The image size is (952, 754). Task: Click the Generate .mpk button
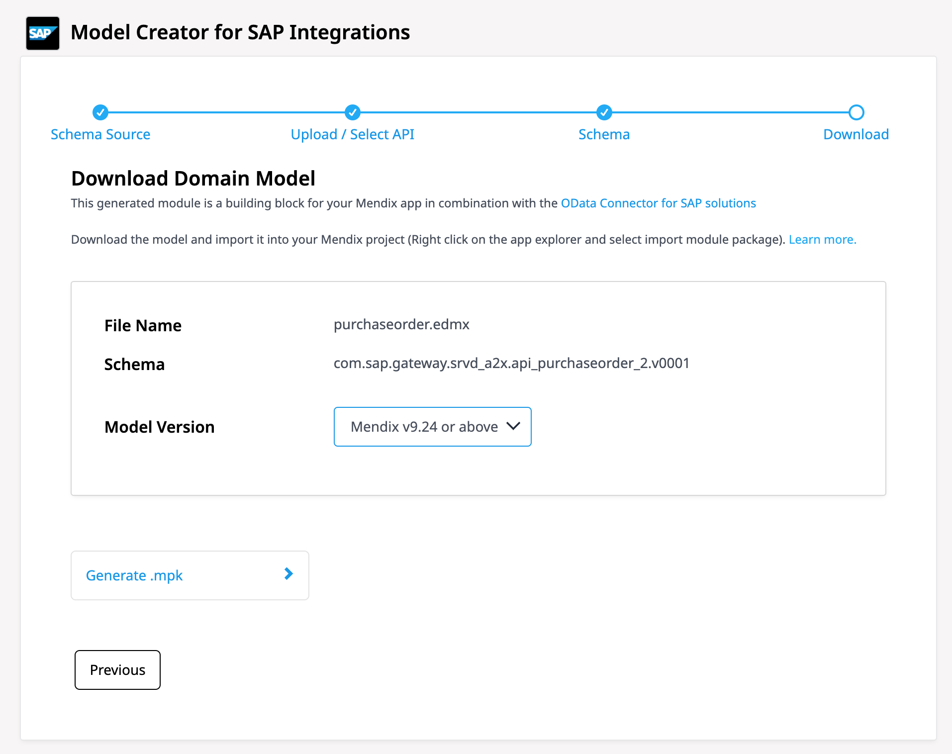tap(190, 575)
